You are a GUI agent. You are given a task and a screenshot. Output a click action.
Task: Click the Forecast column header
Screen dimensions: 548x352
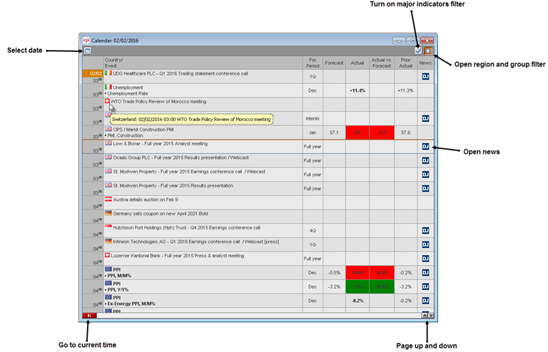point(334,63)
